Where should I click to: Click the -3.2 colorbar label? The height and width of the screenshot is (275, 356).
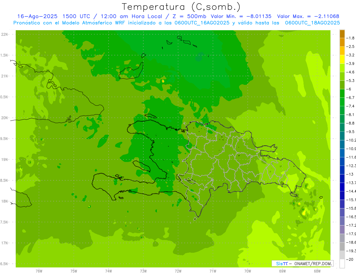(x=350, y=55)
